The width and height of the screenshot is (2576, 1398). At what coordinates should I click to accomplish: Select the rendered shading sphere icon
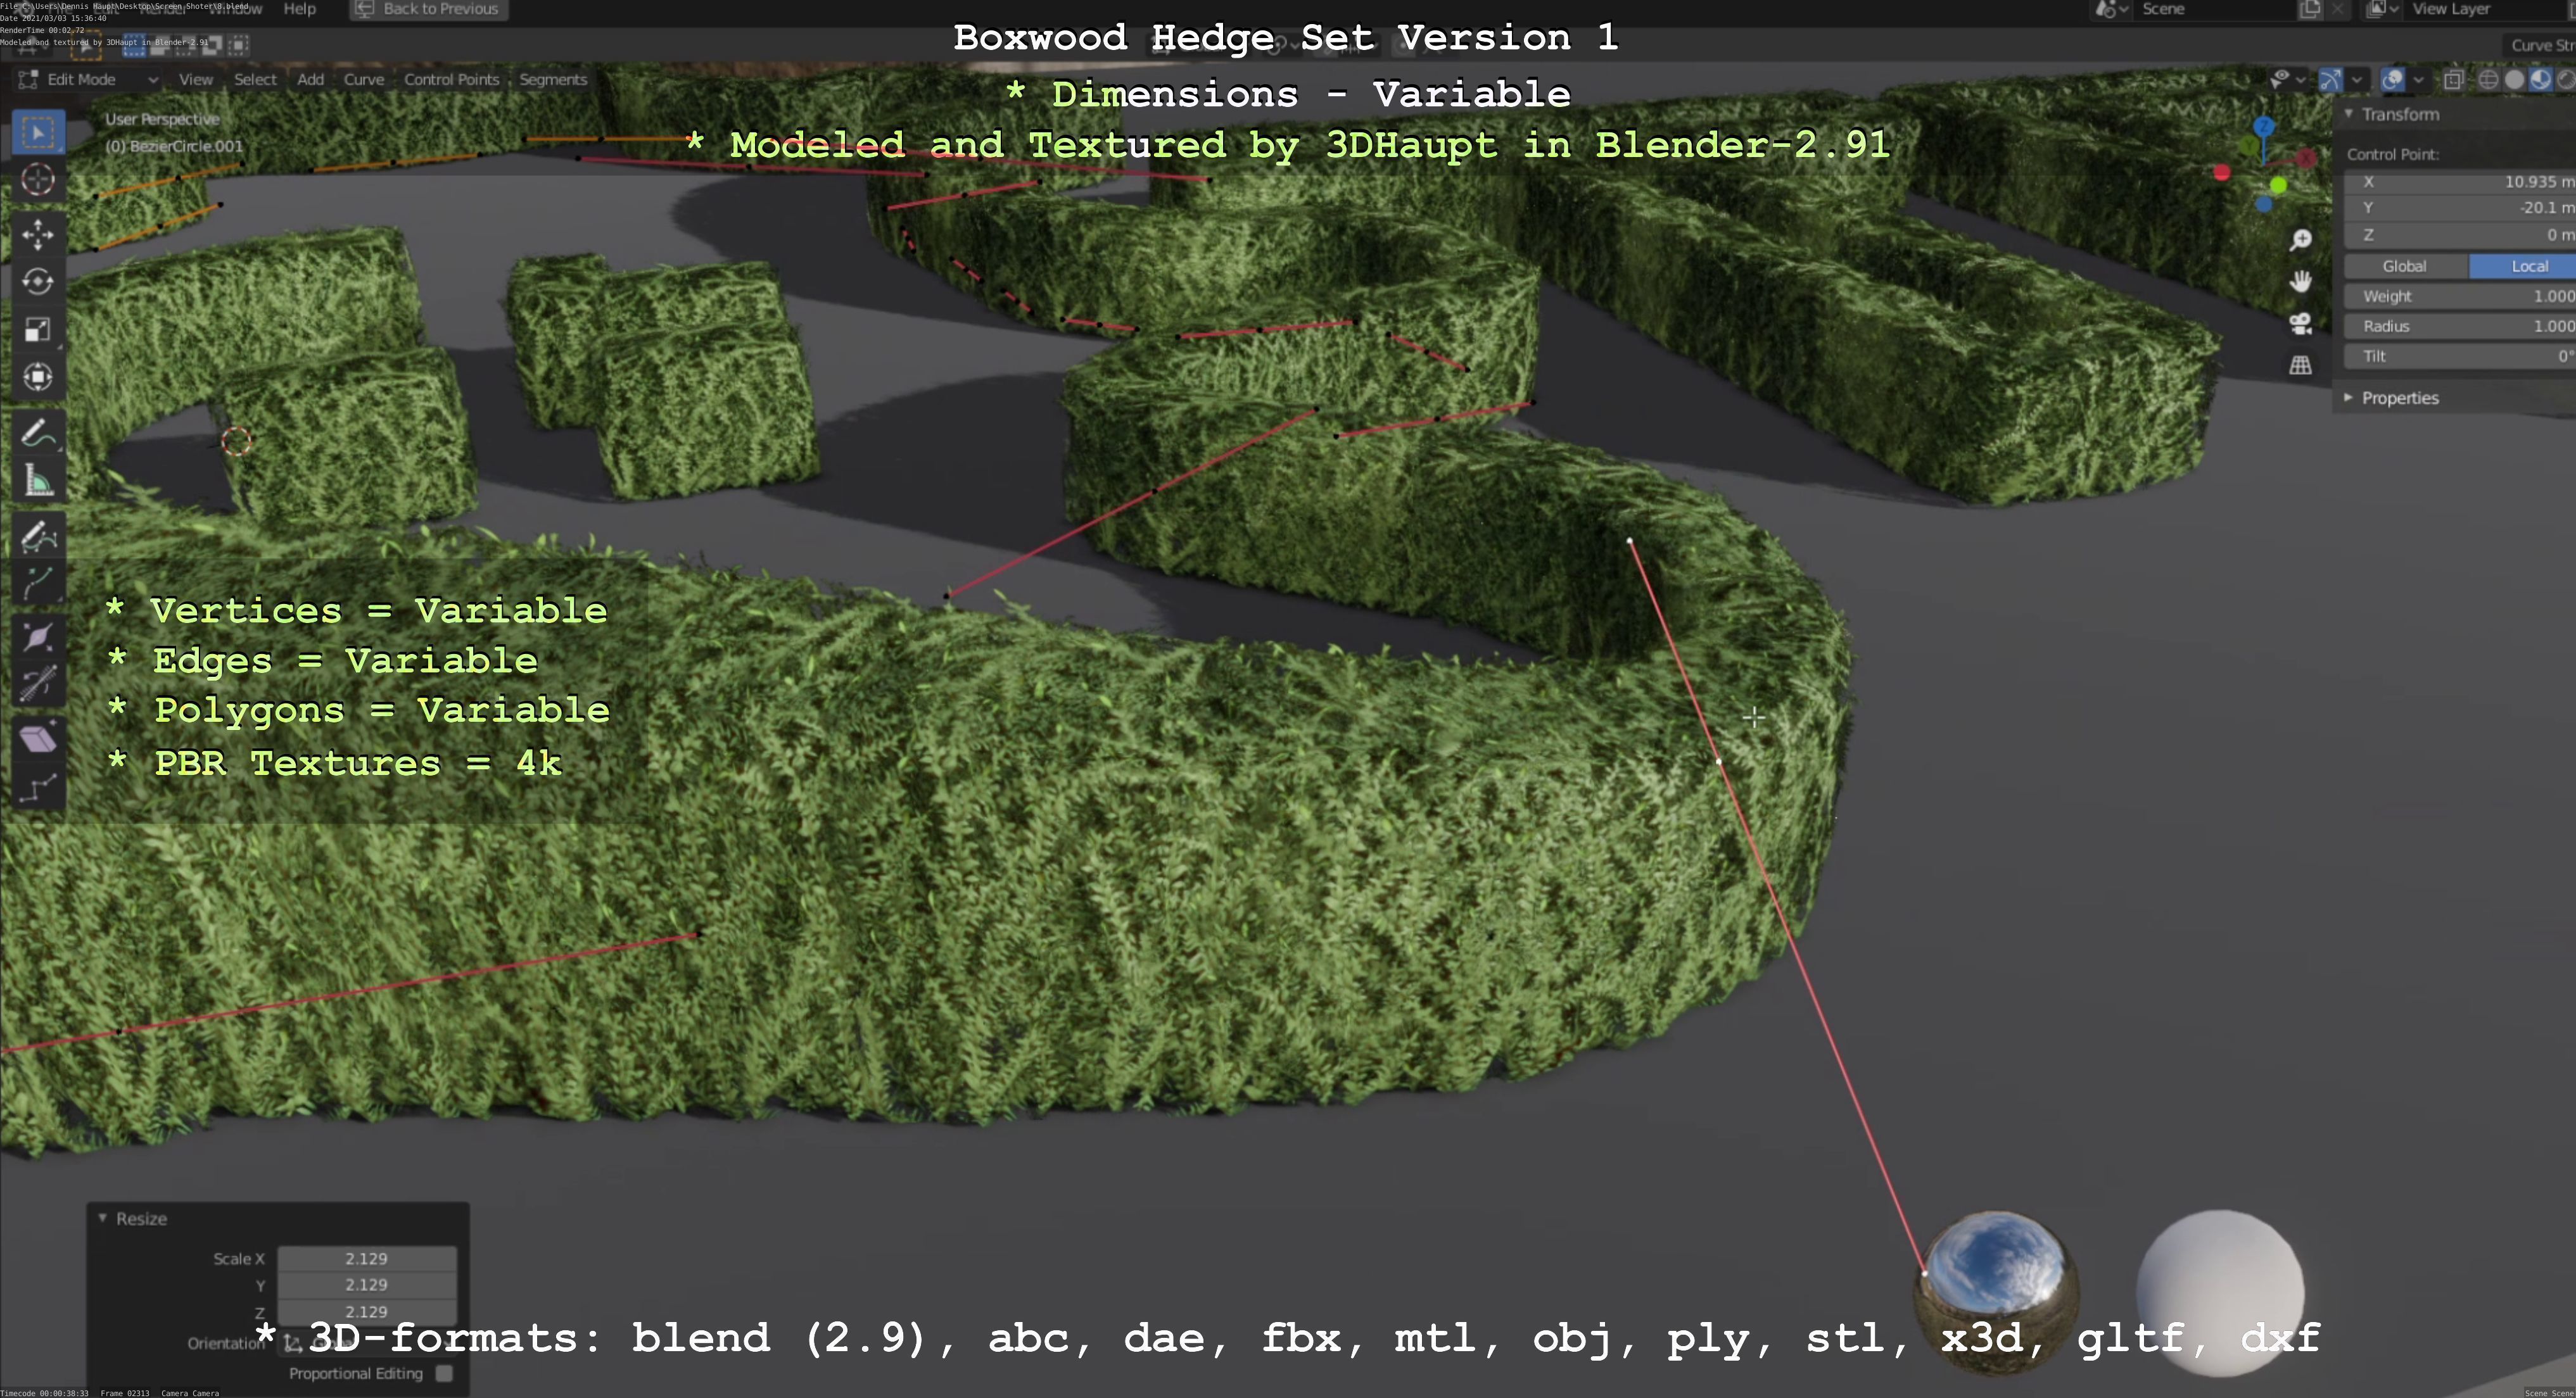[x=2567, y=80]
